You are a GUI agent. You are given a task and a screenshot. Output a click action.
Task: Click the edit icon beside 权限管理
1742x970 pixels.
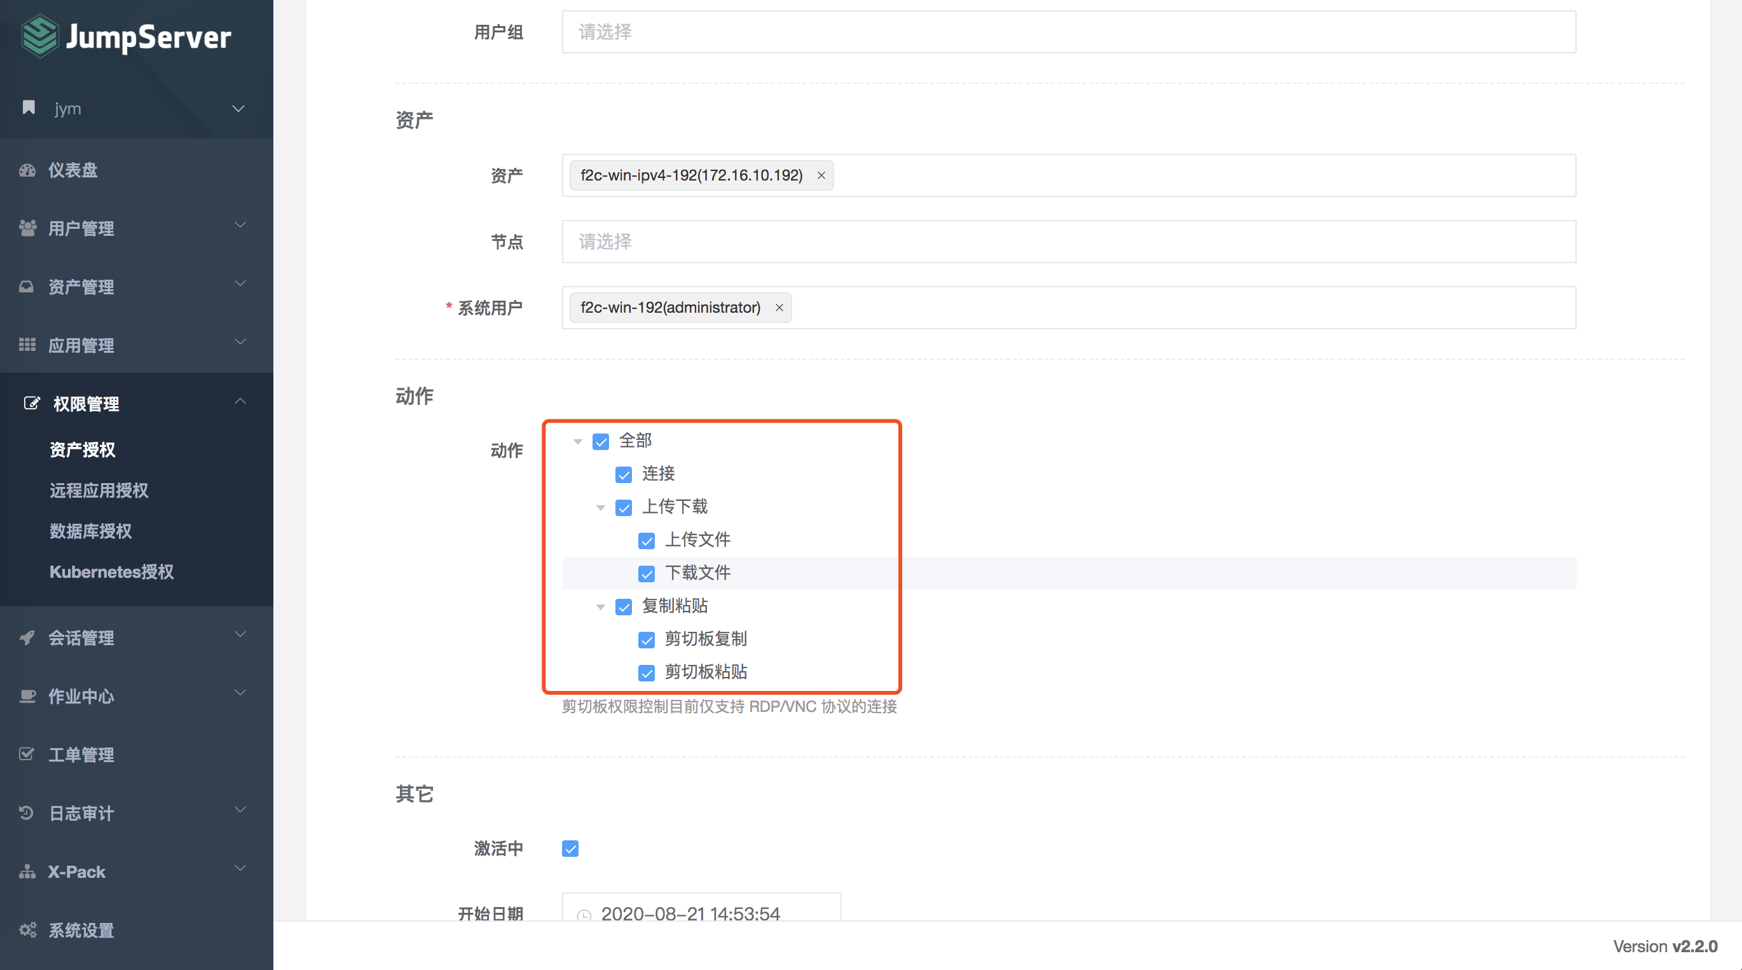[32, 404]
